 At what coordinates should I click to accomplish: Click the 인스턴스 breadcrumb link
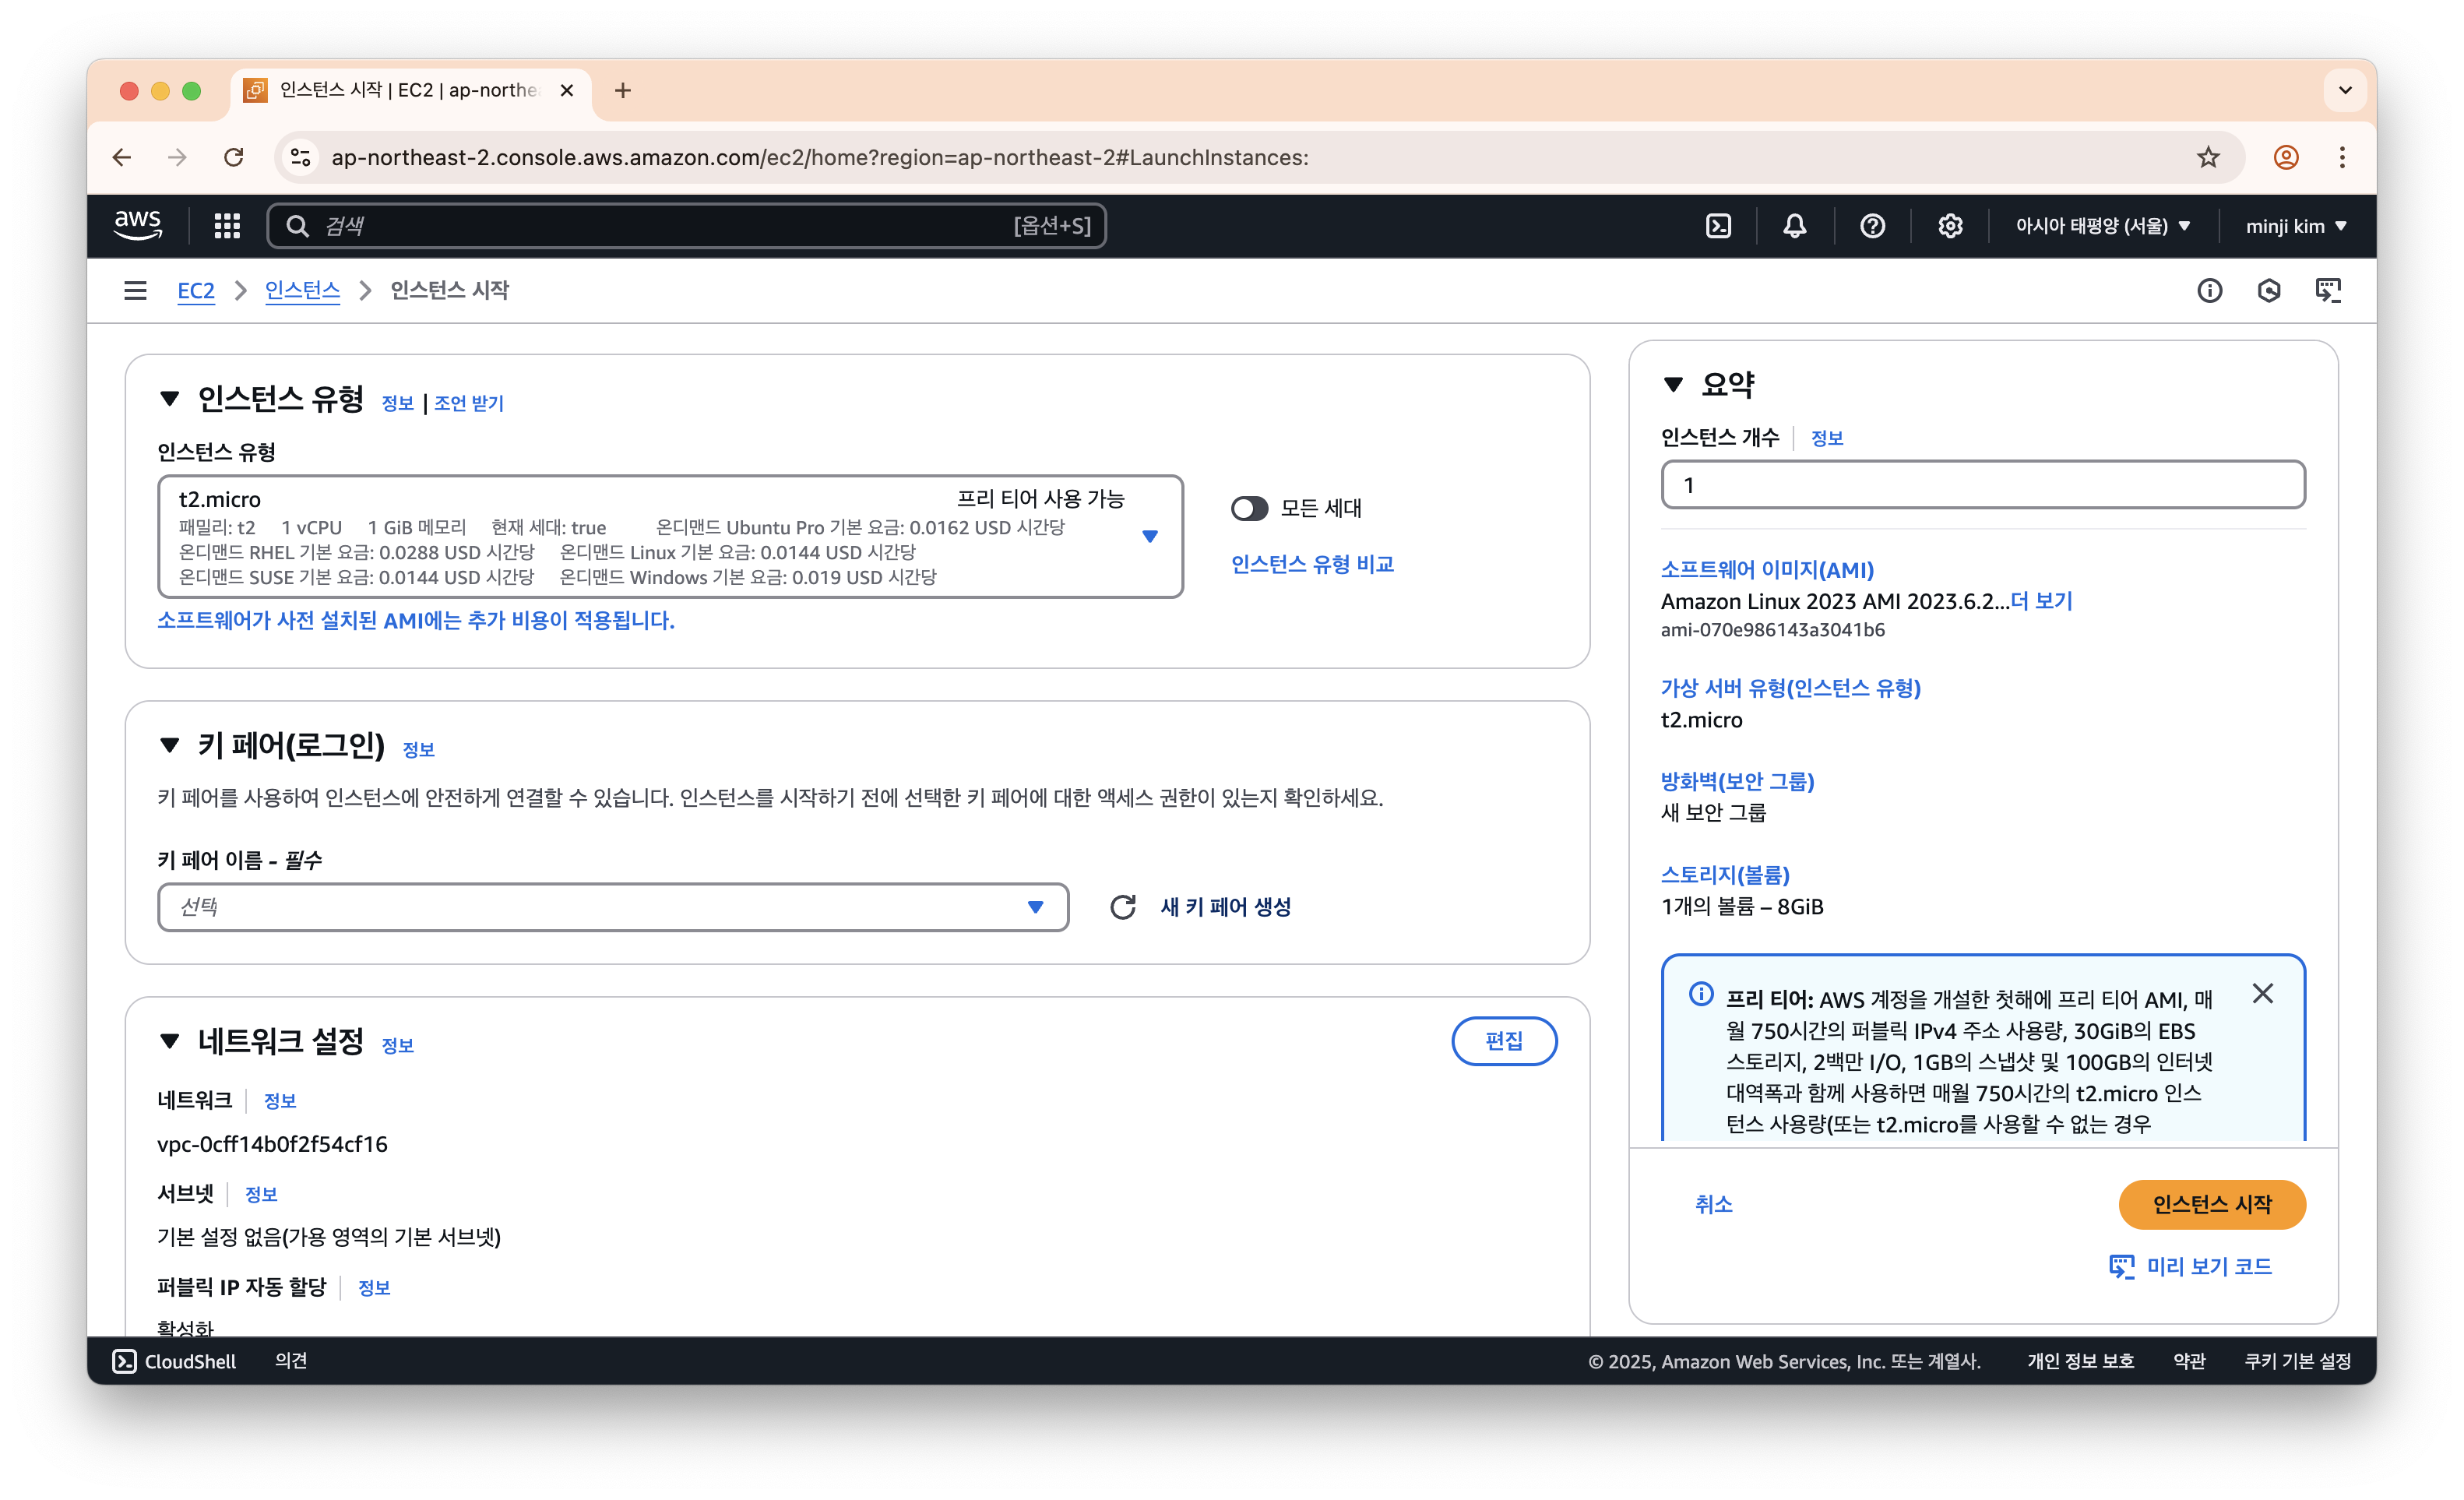tap(302, 290)
